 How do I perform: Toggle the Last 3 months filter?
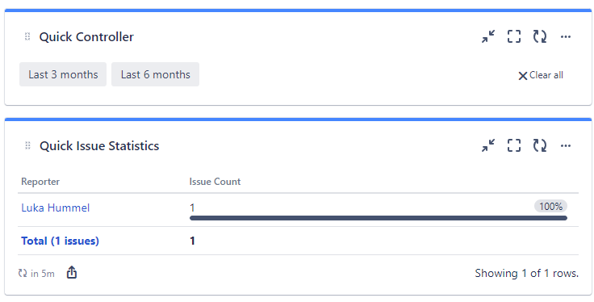(63, 74)
